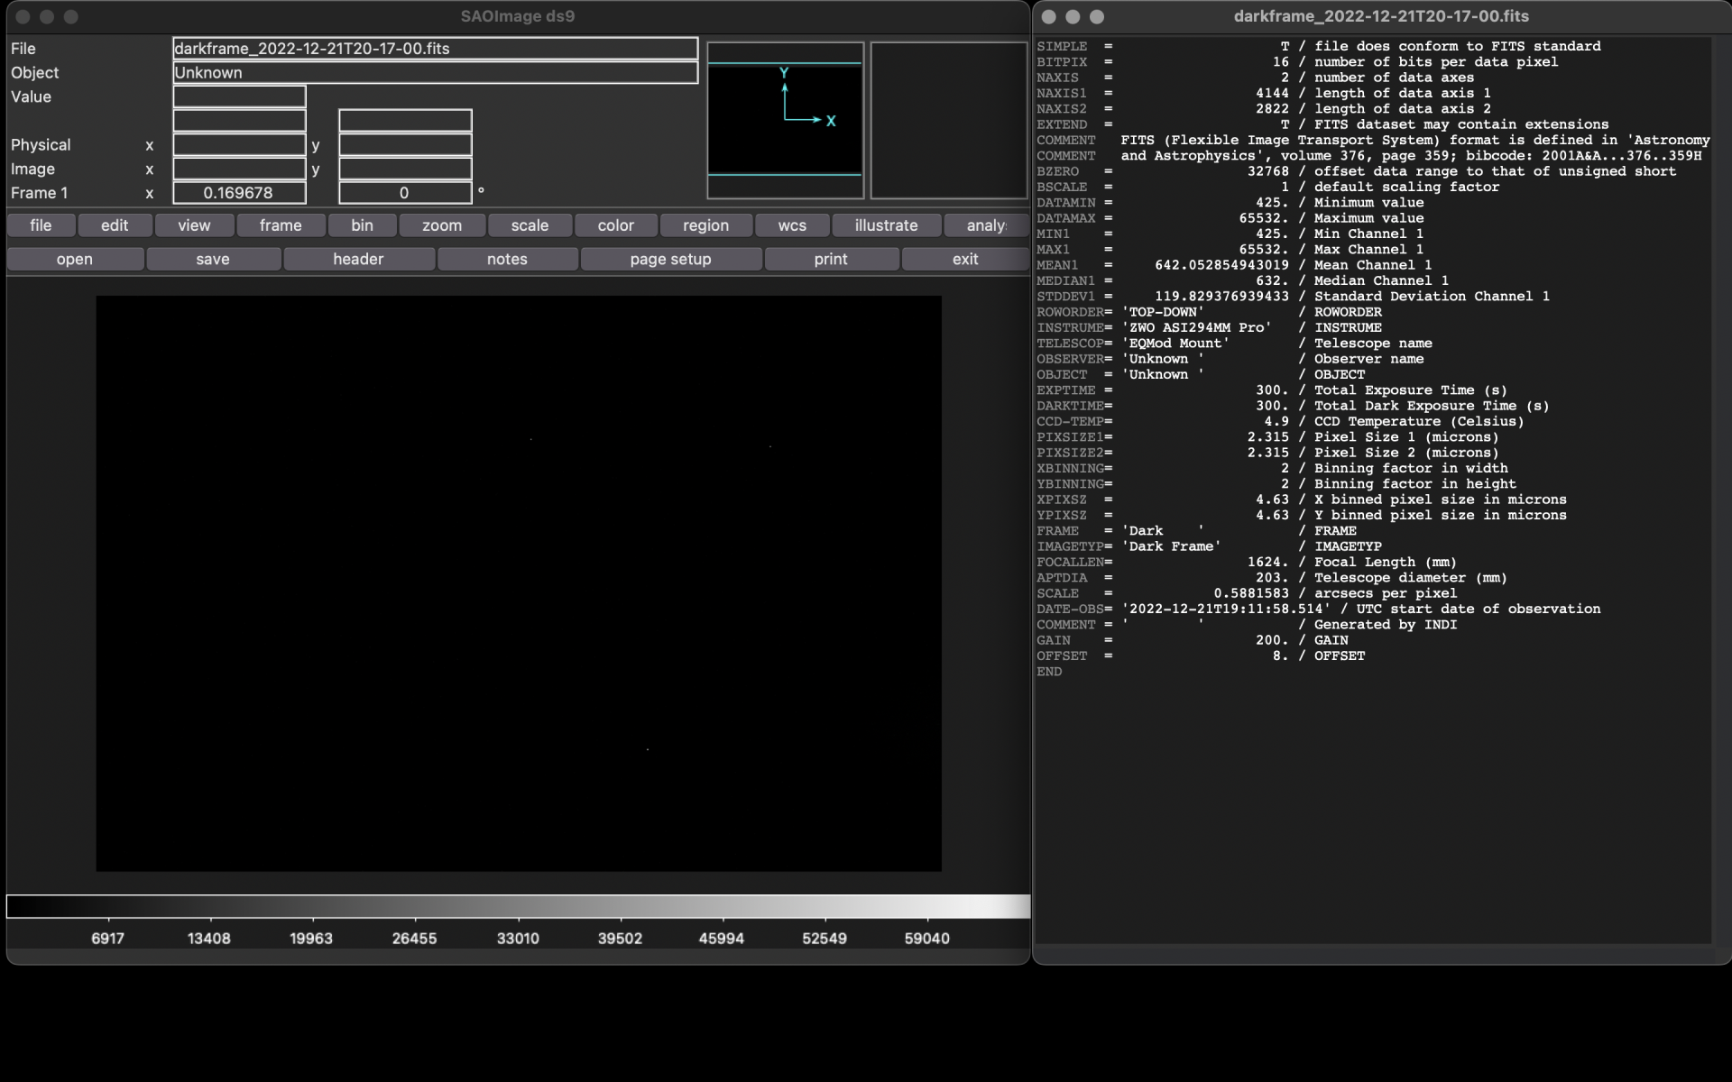Click the Image x coordinate field
Screen dimensions: 1732x1082
click(x=239, y=169)
